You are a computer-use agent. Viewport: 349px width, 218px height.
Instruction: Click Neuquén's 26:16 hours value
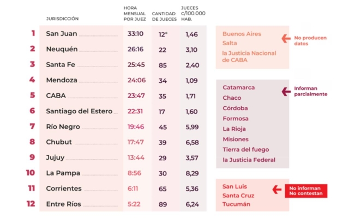tap(135, 49)
